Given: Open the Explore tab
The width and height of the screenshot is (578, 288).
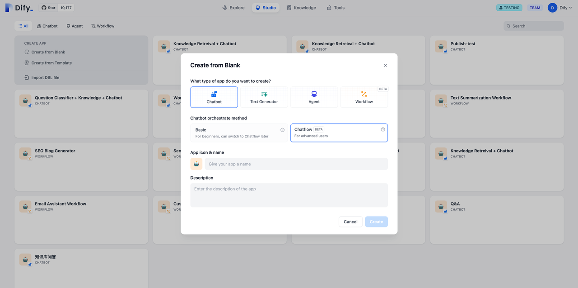Looking at the screenshot, I should coord(233,8).
